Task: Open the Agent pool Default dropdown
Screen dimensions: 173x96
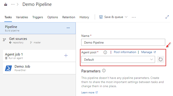Action: click(x=118, y=59)
